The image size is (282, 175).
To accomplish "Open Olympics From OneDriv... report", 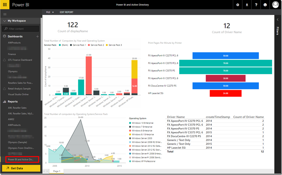I will (x=21, y=148).
